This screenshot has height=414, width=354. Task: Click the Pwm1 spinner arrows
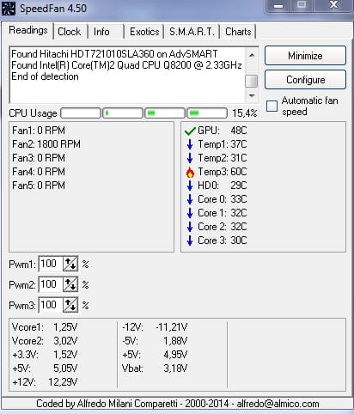[x=70, y=264]
